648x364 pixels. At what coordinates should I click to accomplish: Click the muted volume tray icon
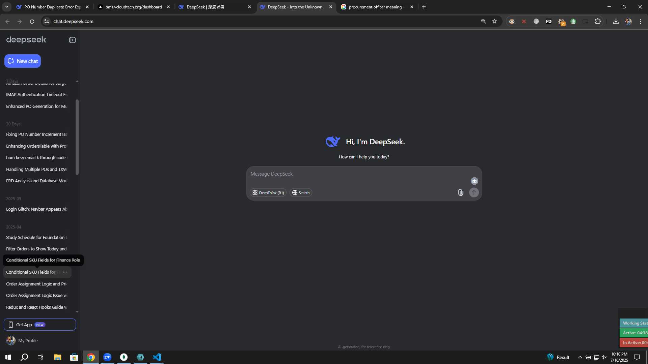tap(604, 357)
